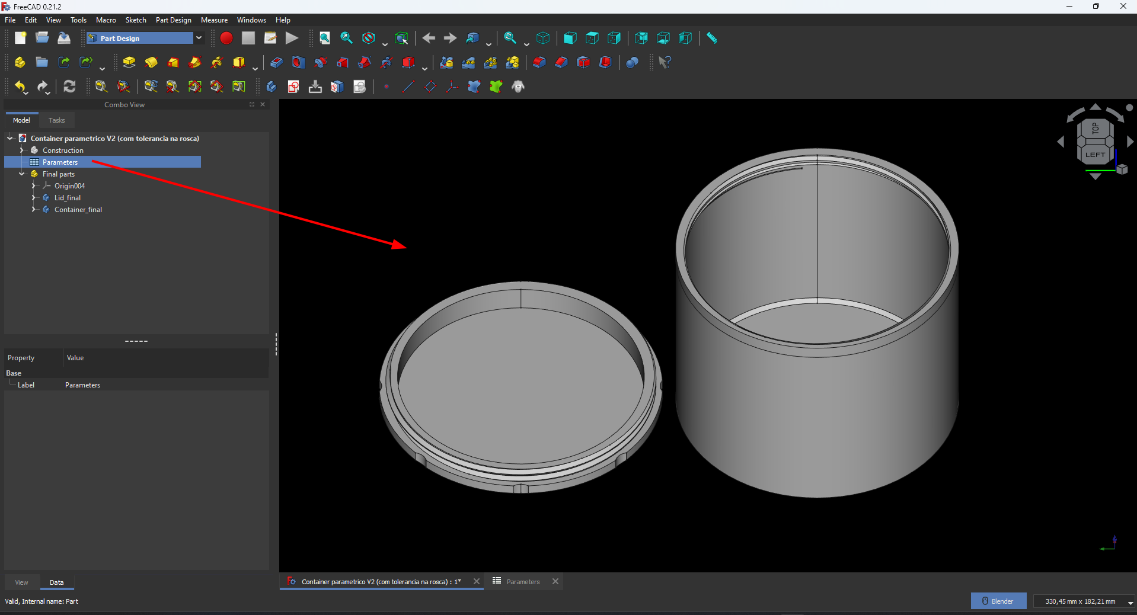
Task: Apply a Fillet to the model
Action: tap(539, 62)
